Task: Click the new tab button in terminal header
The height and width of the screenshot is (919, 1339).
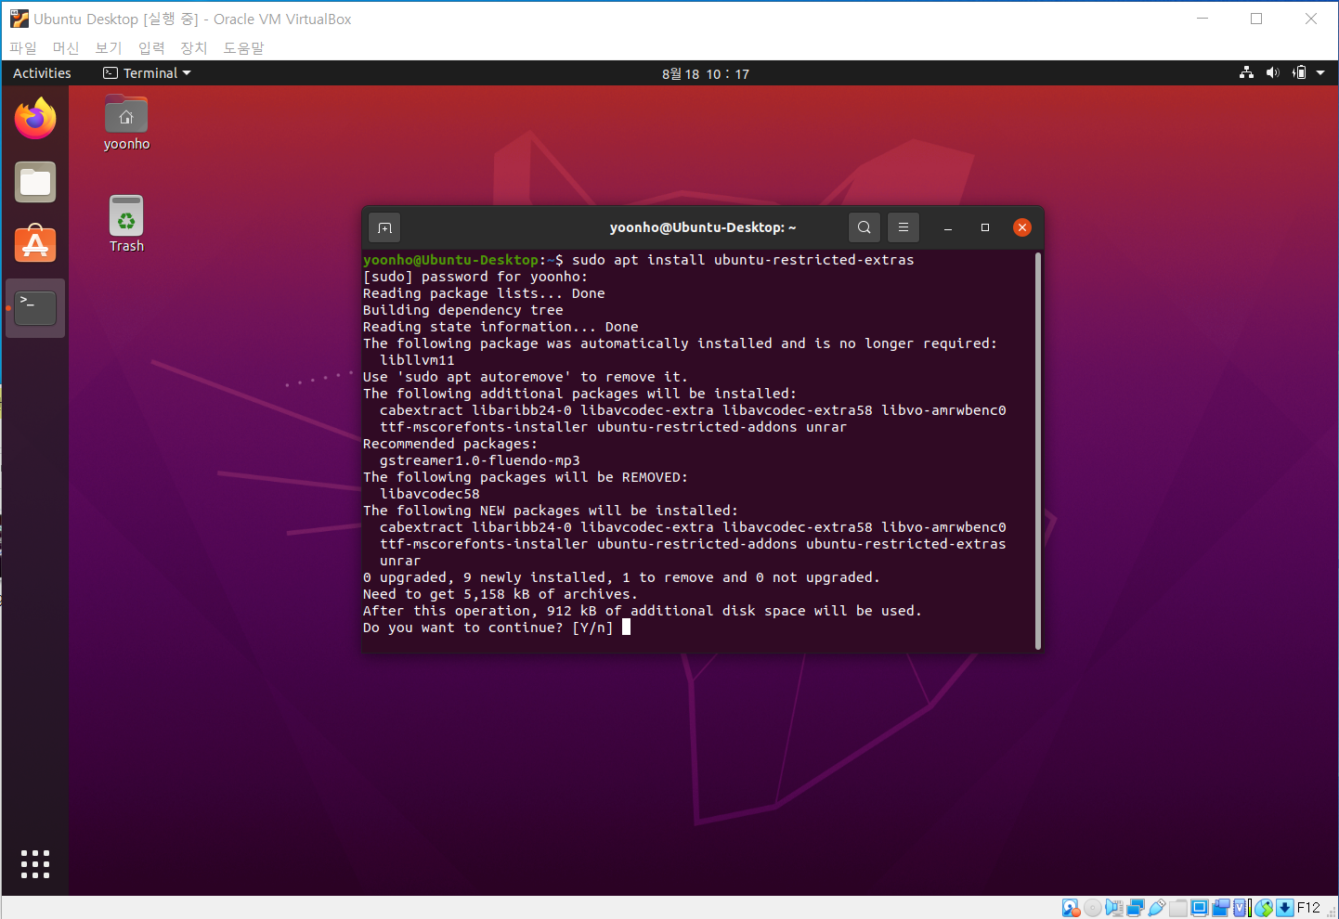Action: [x=384, y=227]
